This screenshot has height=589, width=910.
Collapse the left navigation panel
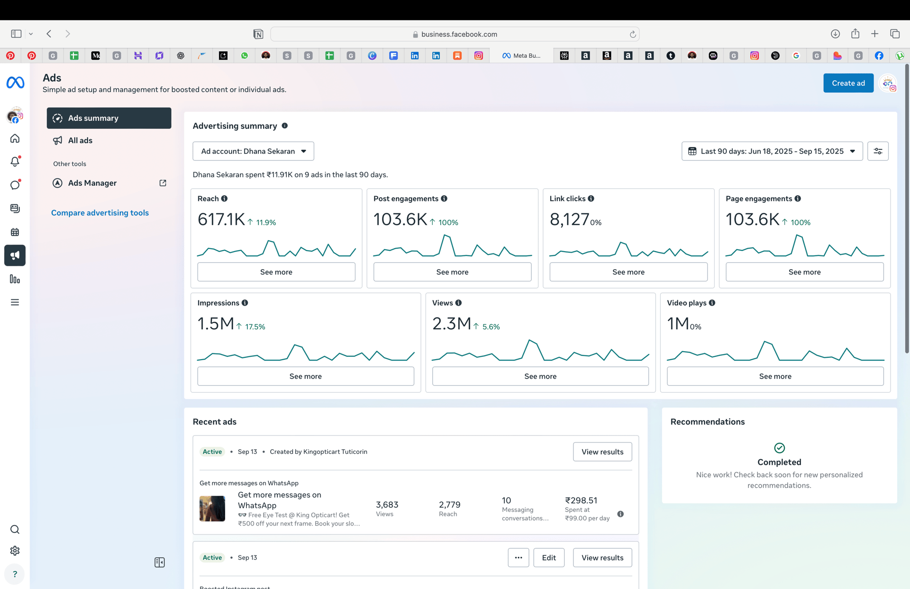(x=159, y=562)
